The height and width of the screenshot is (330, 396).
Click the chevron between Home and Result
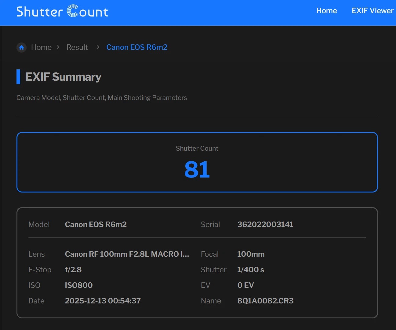(58, 47)
